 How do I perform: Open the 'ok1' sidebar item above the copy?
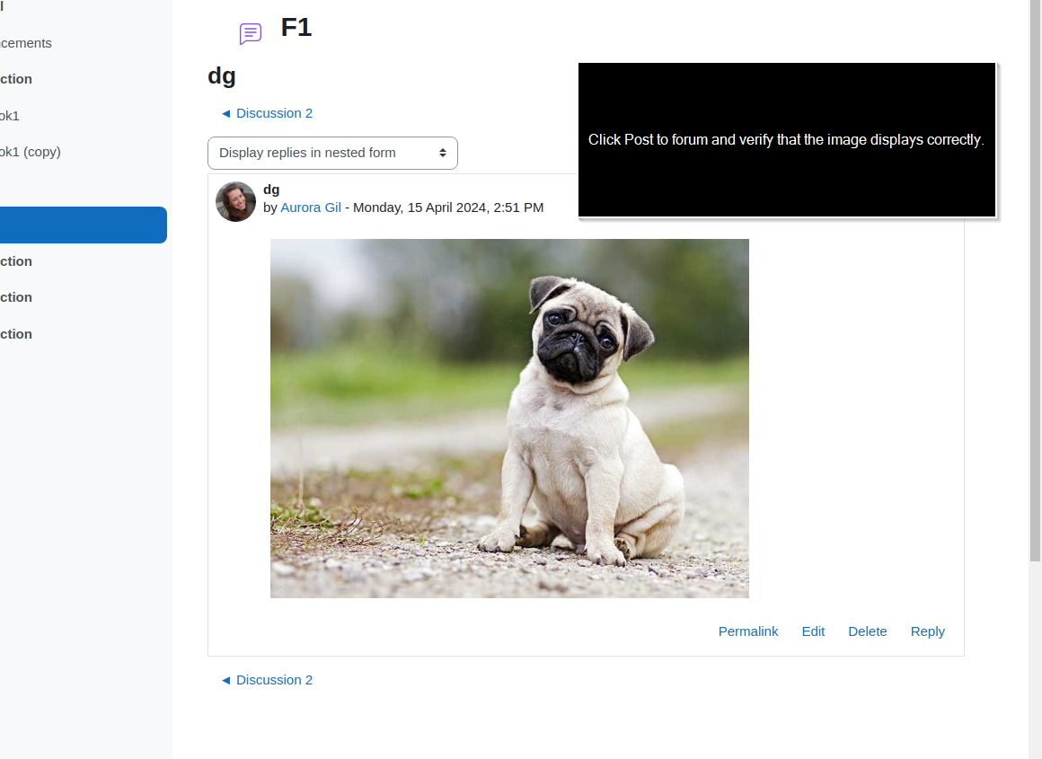click(9, 116)
